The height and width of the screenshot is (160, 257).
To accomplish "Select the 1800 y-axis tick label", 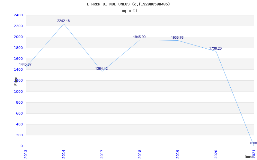I will (18, 48).
